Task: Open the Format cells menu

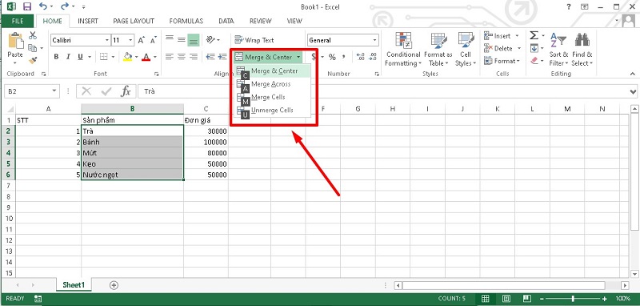Action: coord(502,61)
